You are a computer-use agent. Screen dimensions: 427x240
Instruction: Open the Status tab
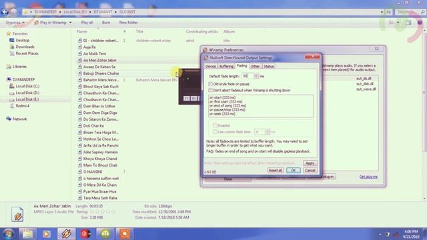pyautogui.click(x=268, y=66)
